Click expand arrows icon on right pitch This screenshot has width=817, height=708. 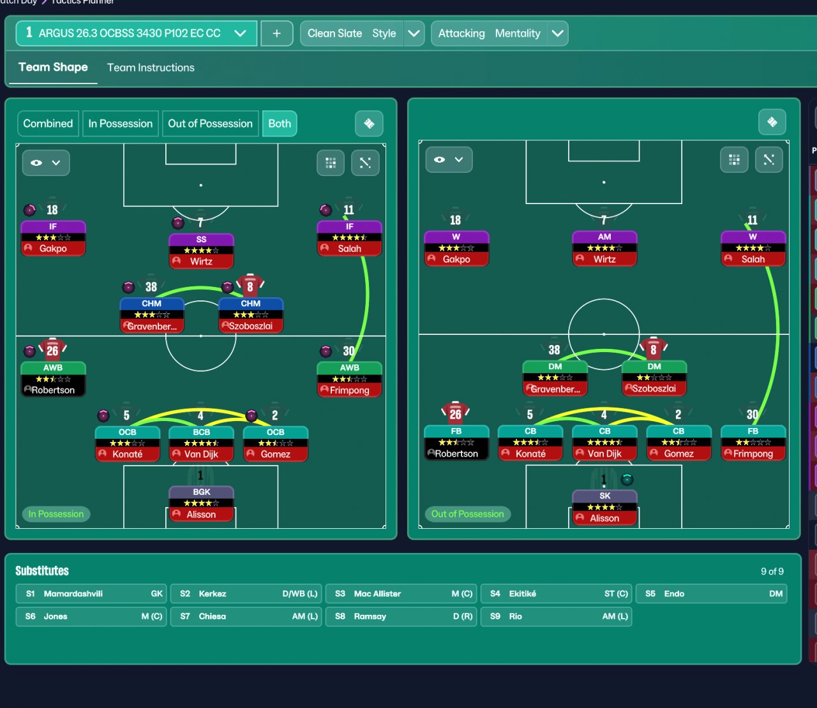point(768,159)
